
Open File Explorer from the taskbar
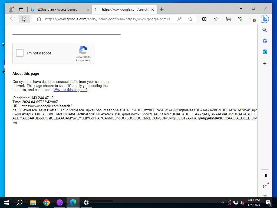33,203
